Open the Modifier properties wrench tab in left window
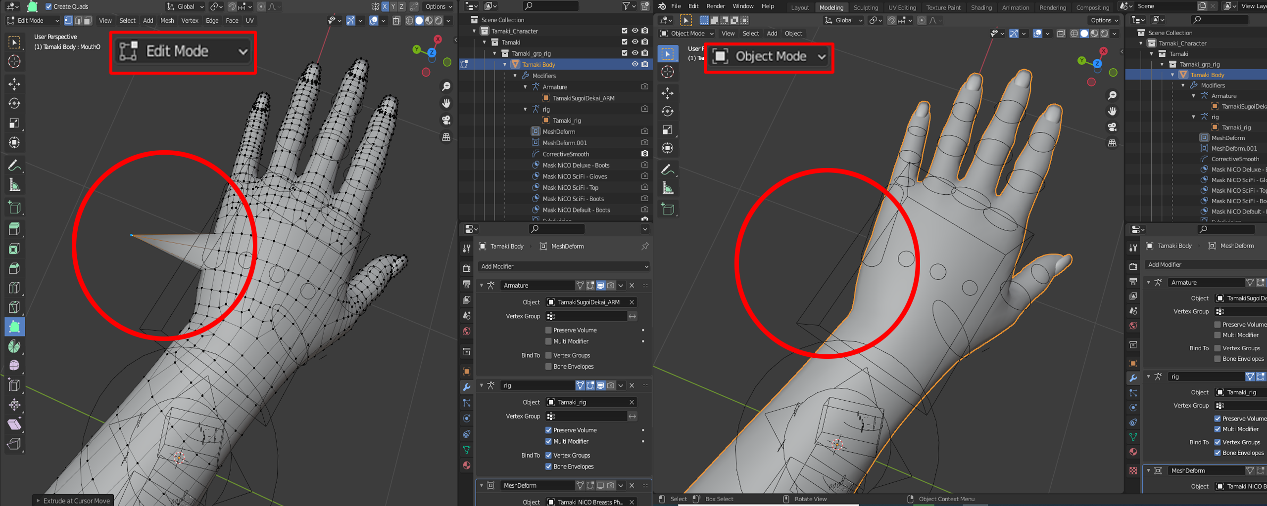Image resolution: width=1267 pixels, height=506 pixels. [x=467, y=387]
